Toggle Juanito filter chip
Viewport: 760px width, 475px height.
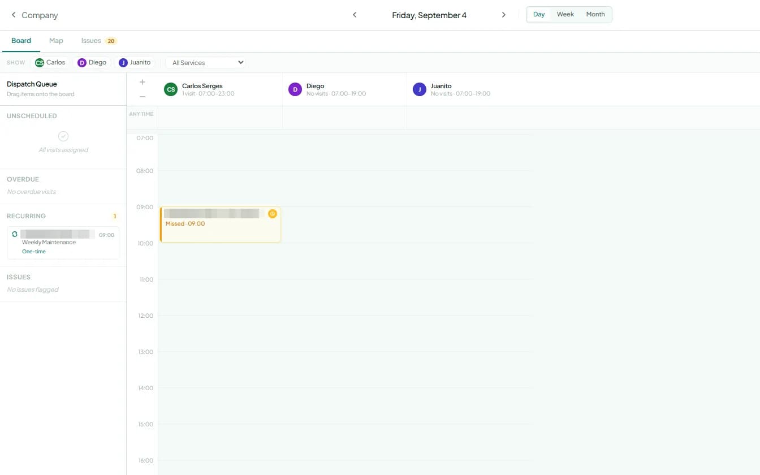click(135, 62)
